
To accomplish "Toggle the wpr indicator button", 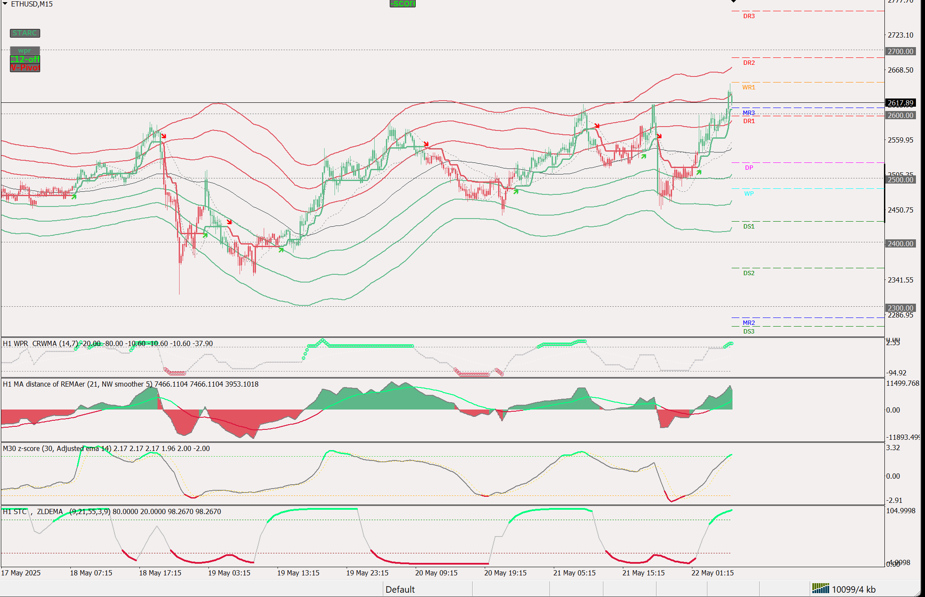I will 25,51.
